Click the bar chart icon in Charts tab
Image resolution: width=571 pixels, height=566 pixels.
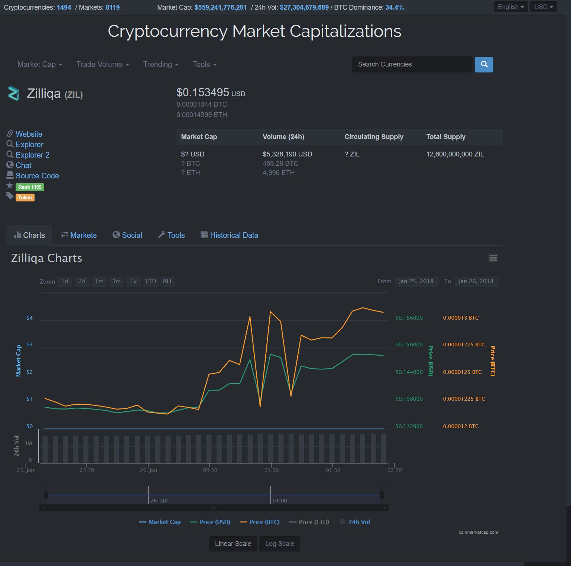[x=17, y=235]
